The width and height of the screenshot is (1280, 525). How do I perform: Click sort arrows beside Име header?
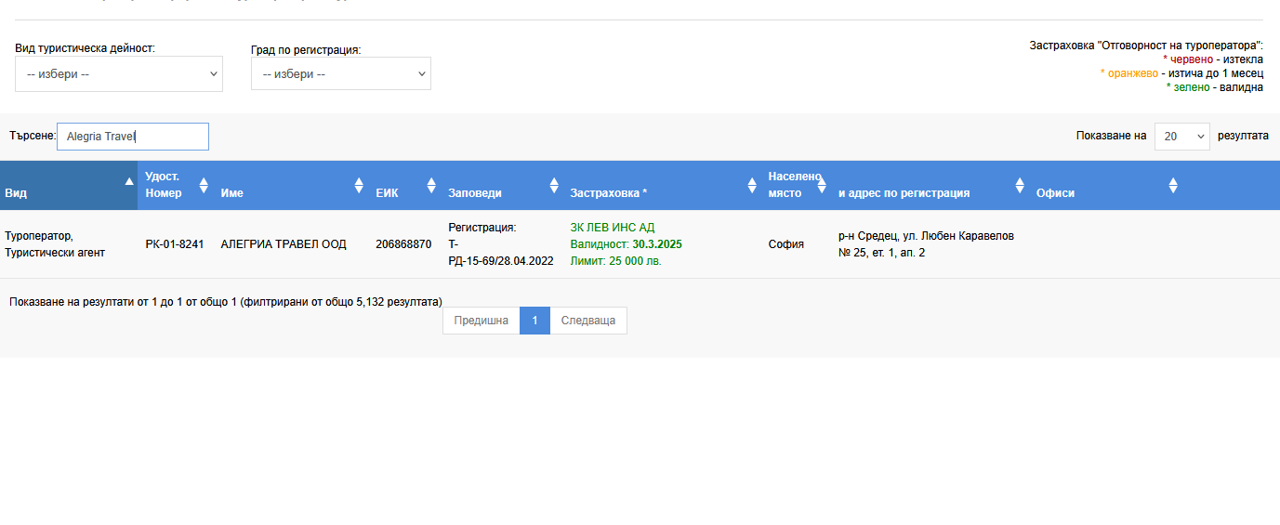tap(359, 185)
